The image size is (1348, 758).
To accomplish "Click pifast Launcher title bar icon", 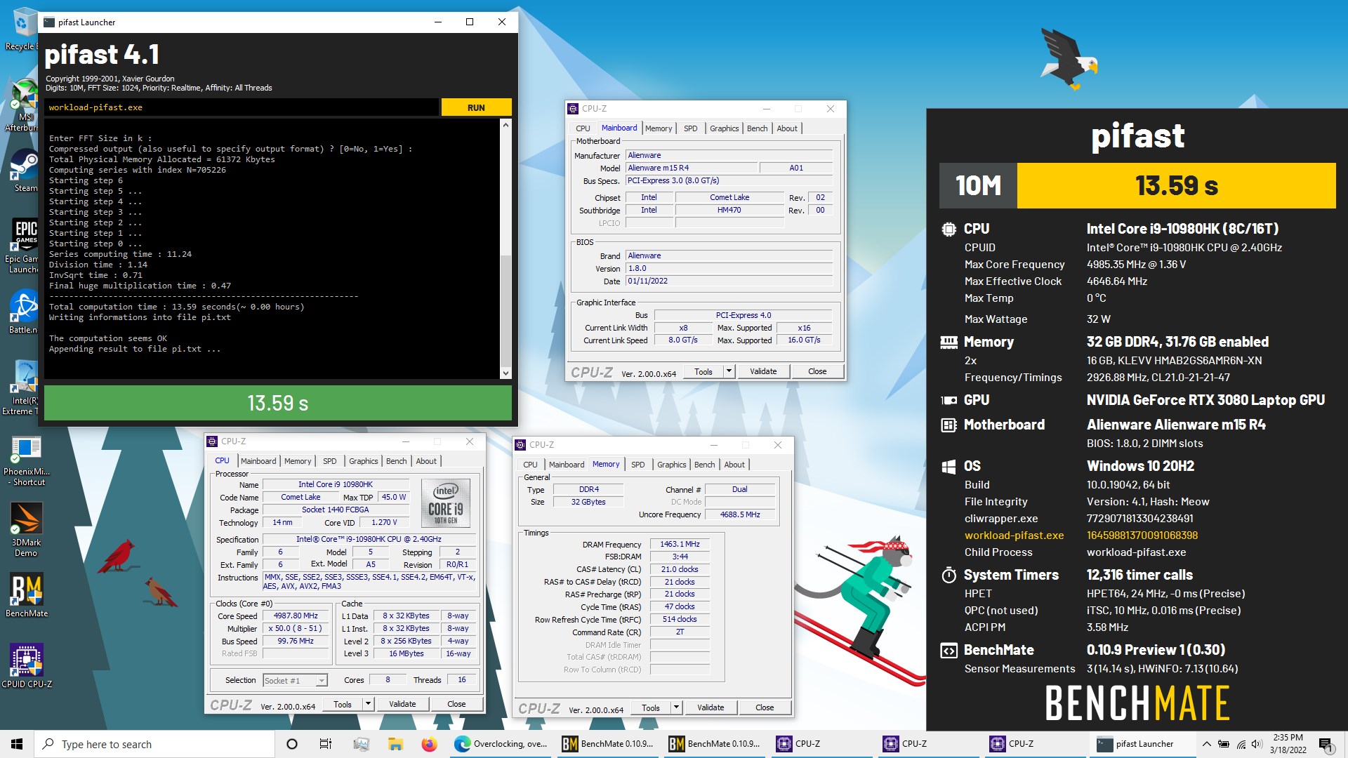I will pyautogui.click(x=49, y=22).
